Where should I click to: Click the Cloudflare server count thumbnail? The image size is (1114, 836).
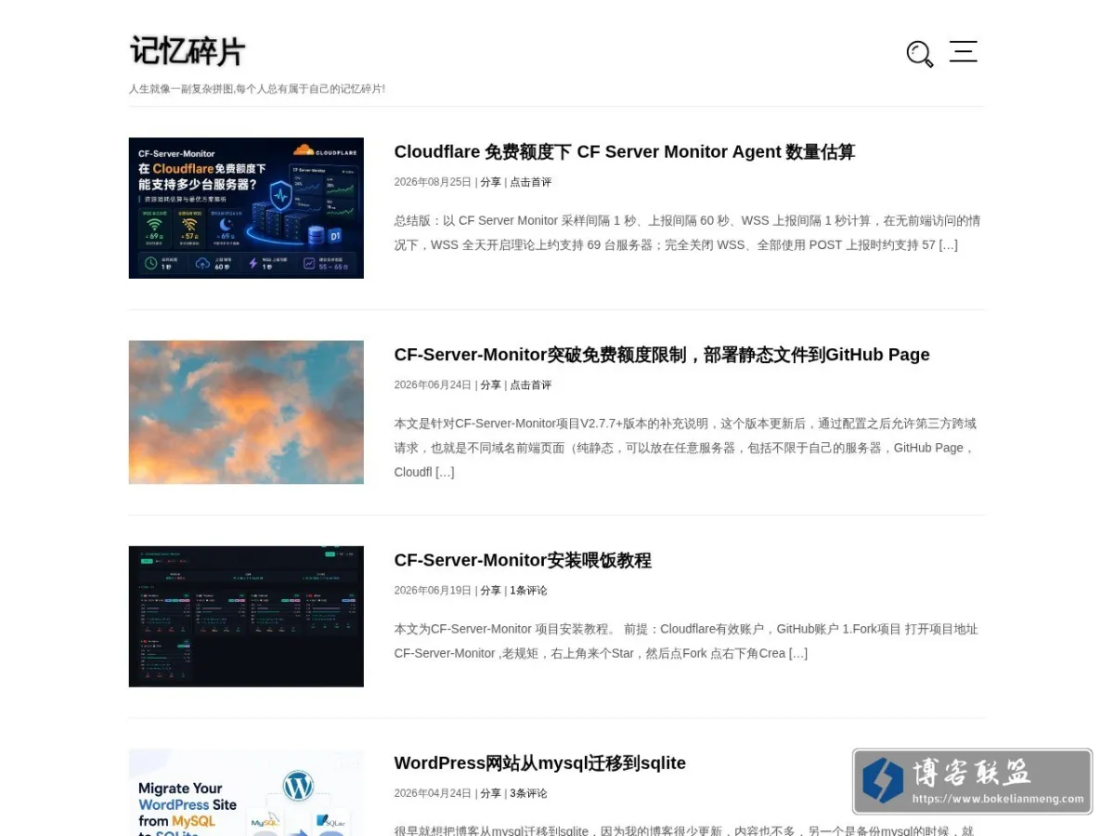click(246, 208)
